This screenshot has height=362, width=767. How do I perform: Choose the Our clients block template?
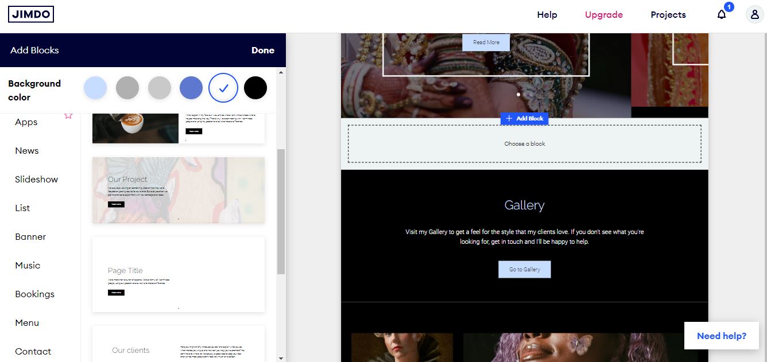[x=179, y=344]
